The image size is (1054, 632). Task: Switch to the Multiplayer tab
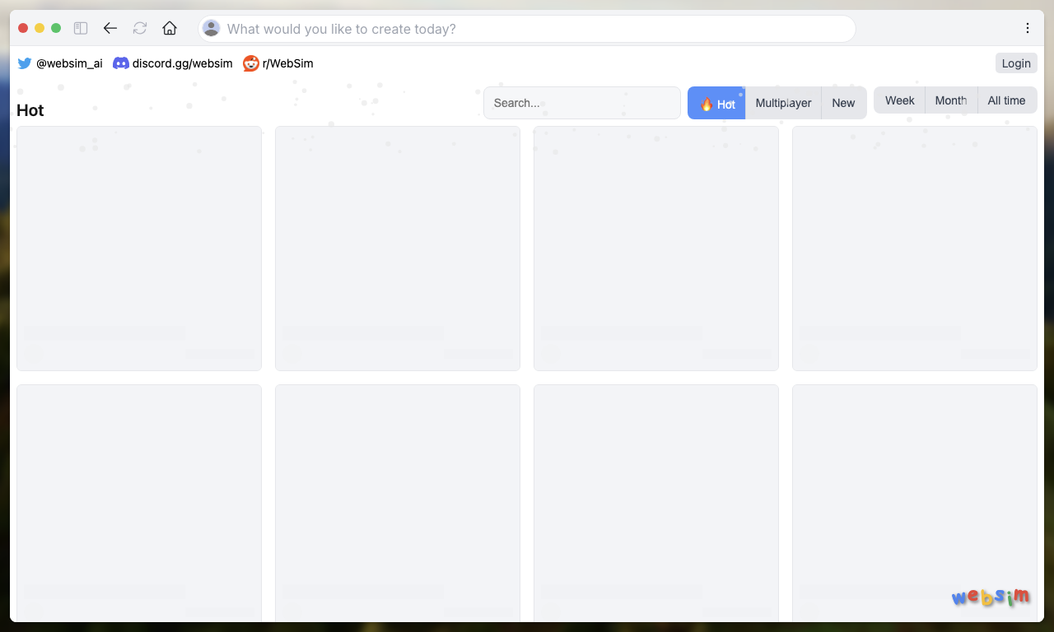pos(783,103)
